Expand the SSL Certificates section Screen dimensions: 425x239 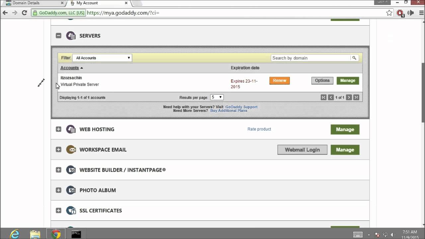(58, 210)
